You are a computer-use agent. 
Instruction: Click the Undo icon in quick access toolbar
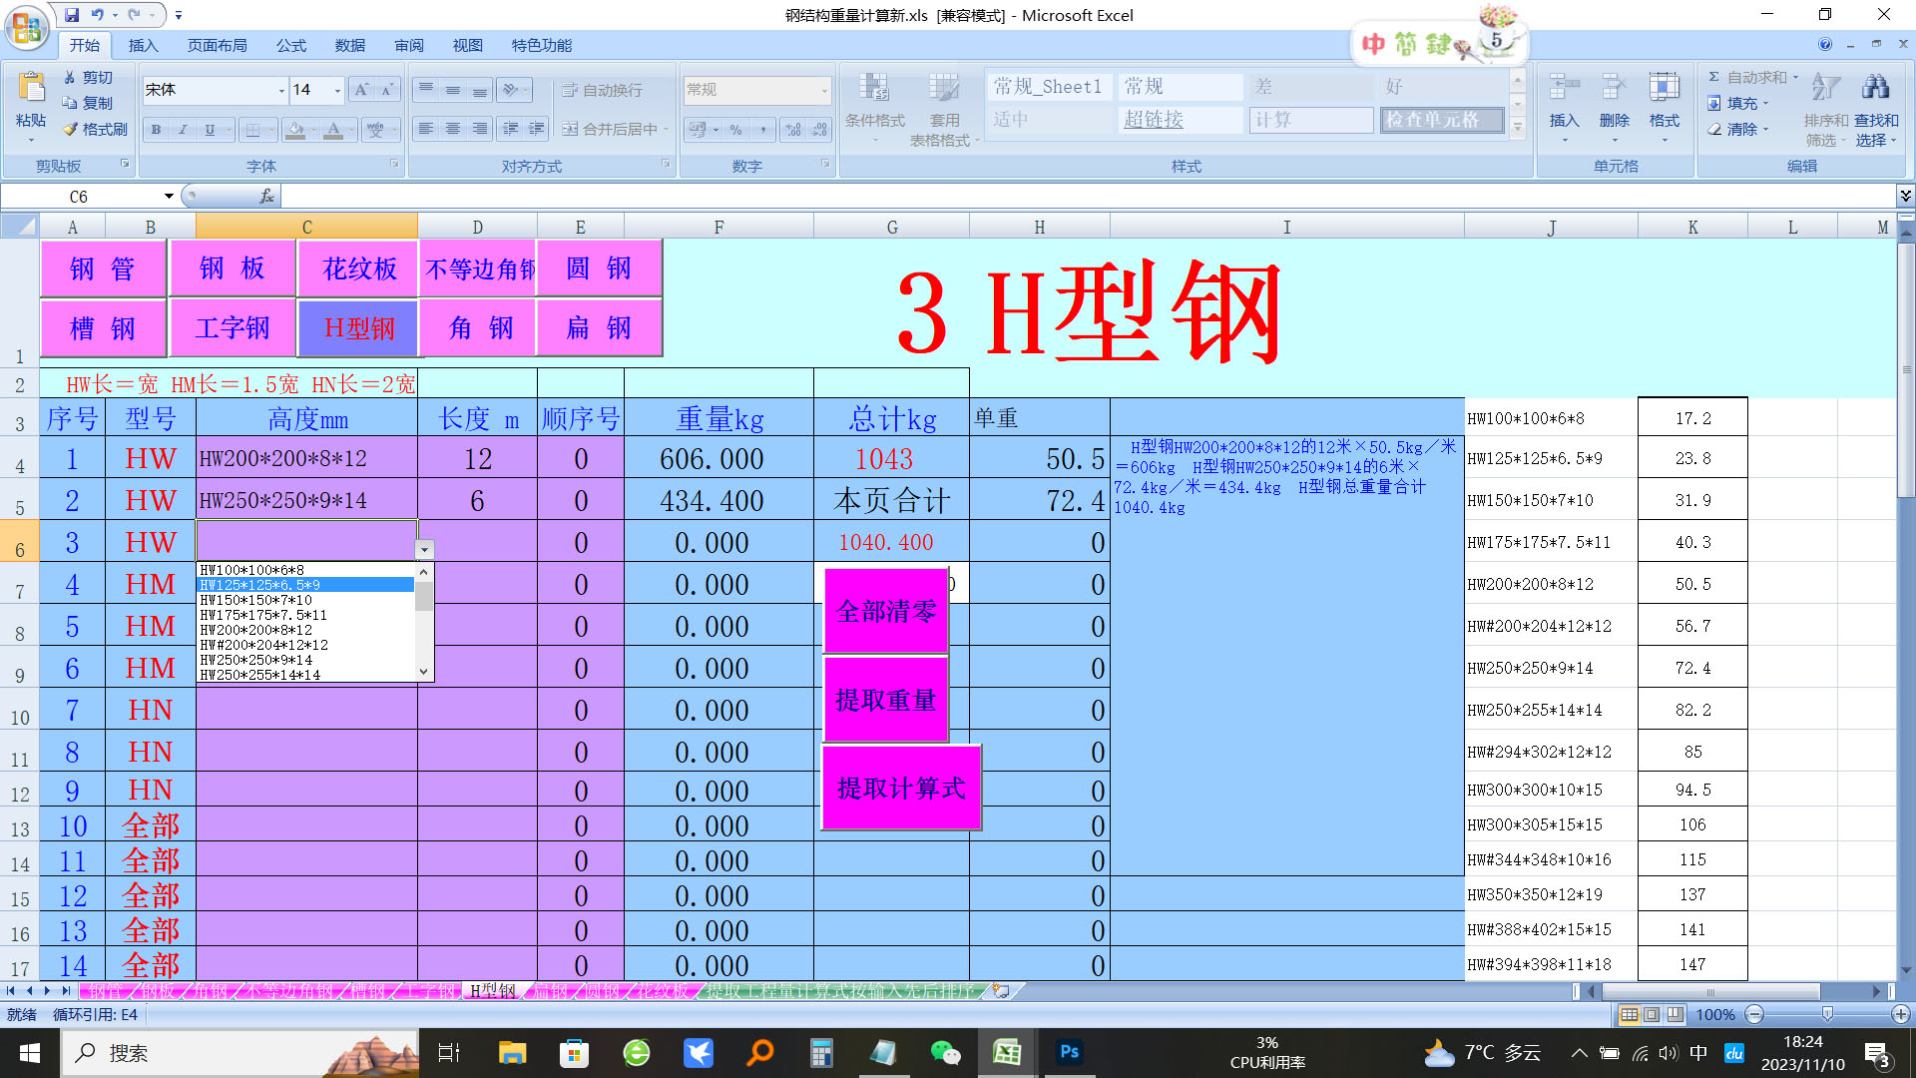[x=97, y=15]
